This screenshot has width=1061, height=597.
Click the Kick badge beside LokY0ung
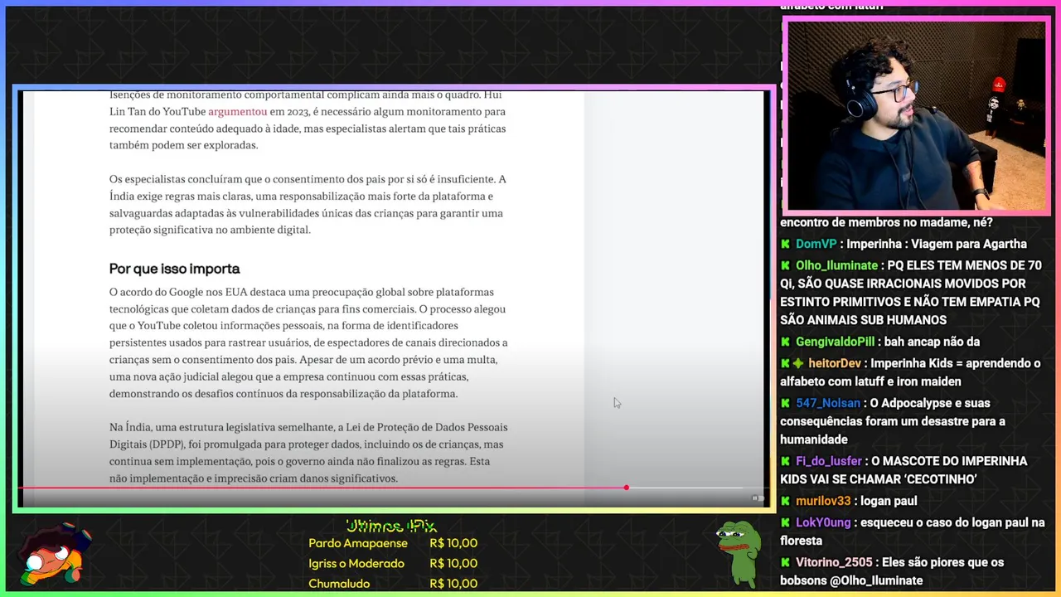(785, 522)
